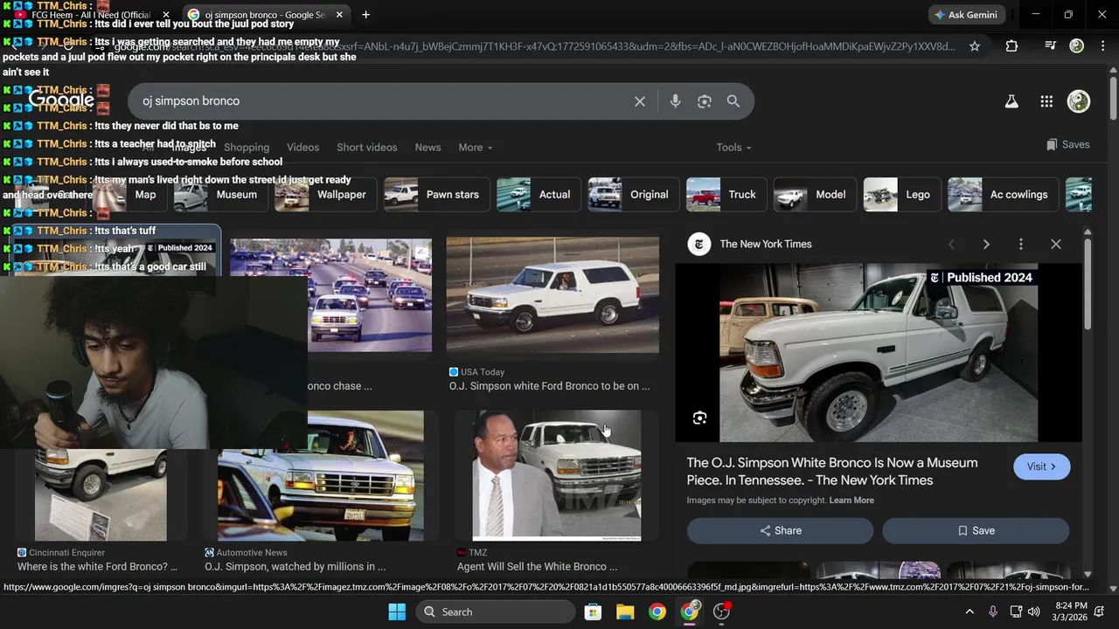1119x629 pixels.
Task: Open Google Lens search by image
Action: click(x=705, y=101)
